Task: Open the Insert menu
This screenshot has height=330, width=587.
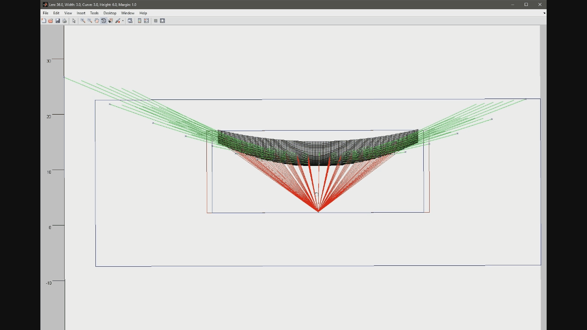Action: pyautogui.click(x=81, y=13)
